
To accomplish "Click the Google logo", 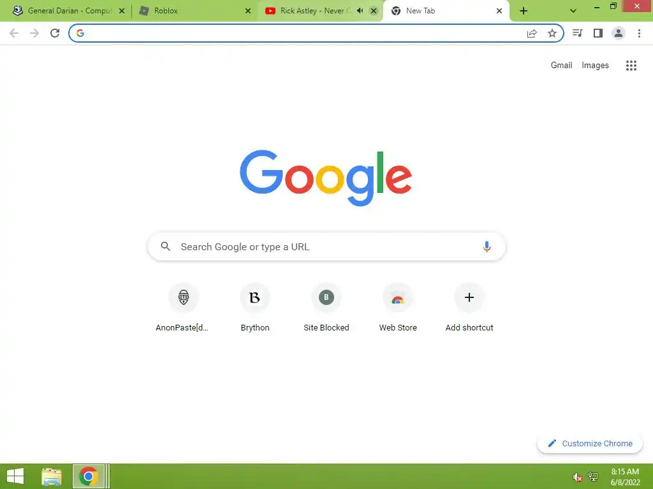I will pos(326,178).
